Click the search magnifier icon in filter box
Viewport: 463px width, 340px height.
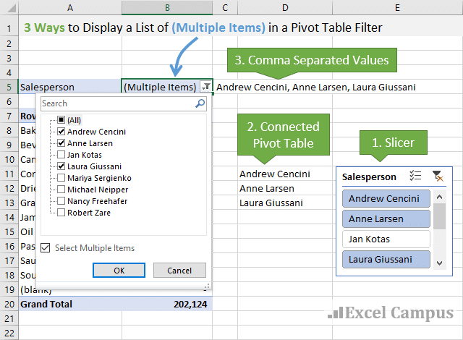pyautogui.click(x=200, y=104)
